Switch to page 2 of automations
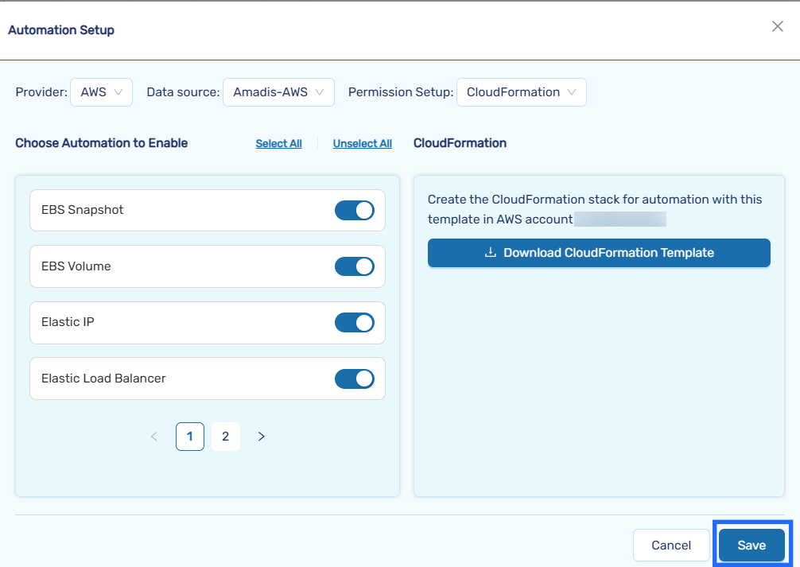 click(226, 437)
